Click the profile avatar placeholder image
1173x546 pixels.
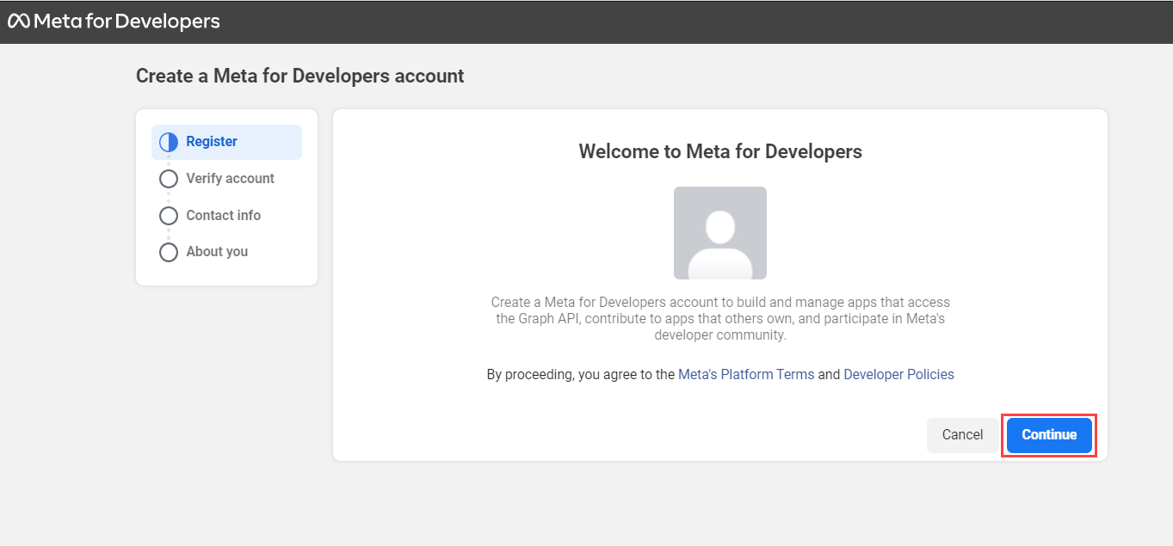click(719, 232)
